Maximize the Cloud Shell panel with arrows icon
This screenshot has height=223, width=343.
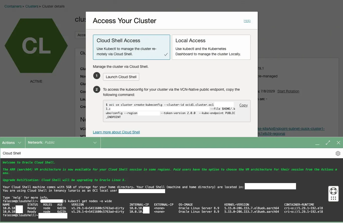click(328, 143)
